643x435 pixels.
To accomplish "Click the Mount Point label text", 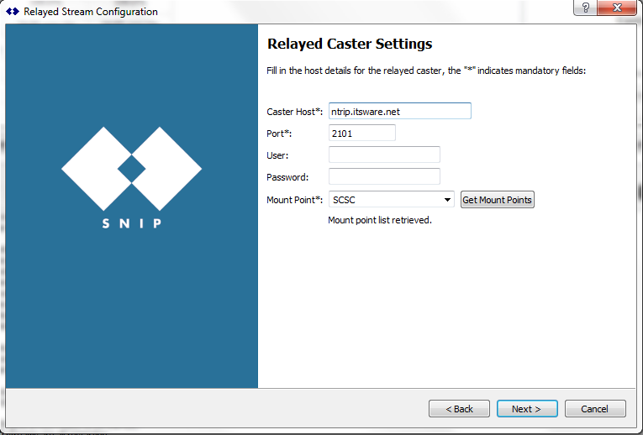I will [x=294, y=200].
